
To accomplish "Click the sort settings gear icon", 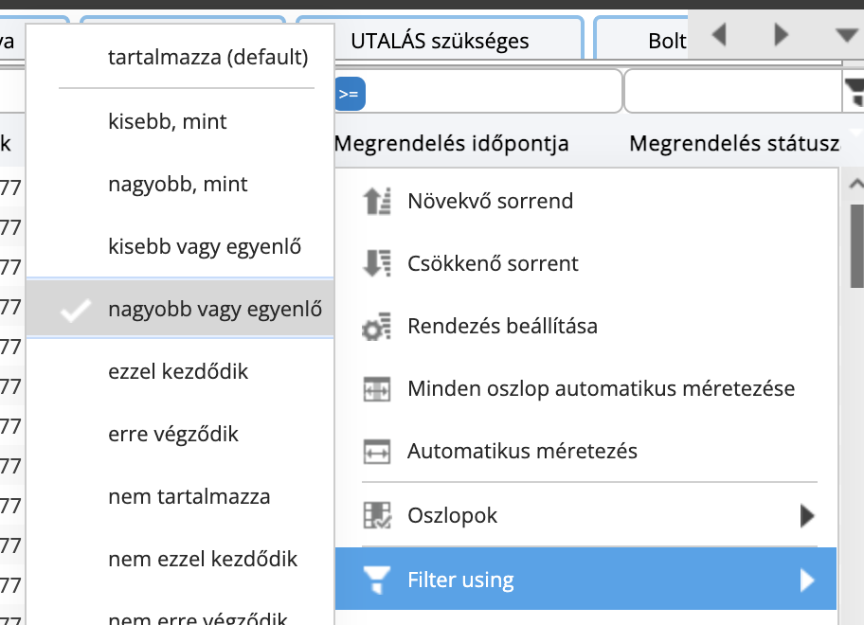I will pos(377,327).
